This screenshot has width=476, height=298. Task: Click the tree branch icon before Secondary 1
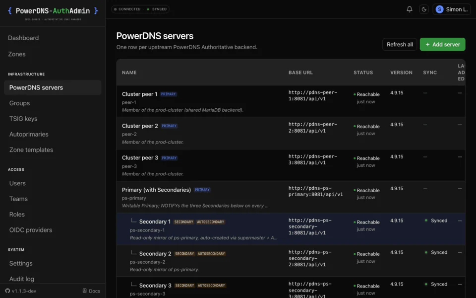133,221
